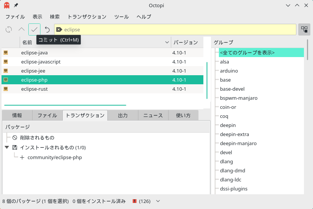
Task: Click the Octopi ghost icon in titlebar
Action: 7,5
